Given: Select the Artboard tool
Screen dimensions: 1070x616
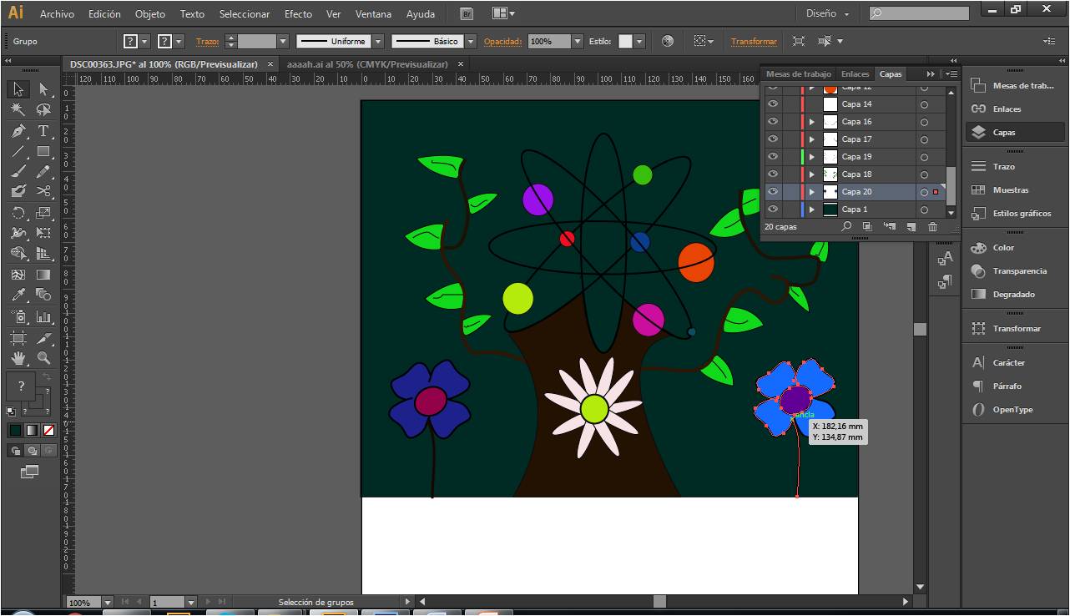Looking at the screenshot, I should (18, 338).
